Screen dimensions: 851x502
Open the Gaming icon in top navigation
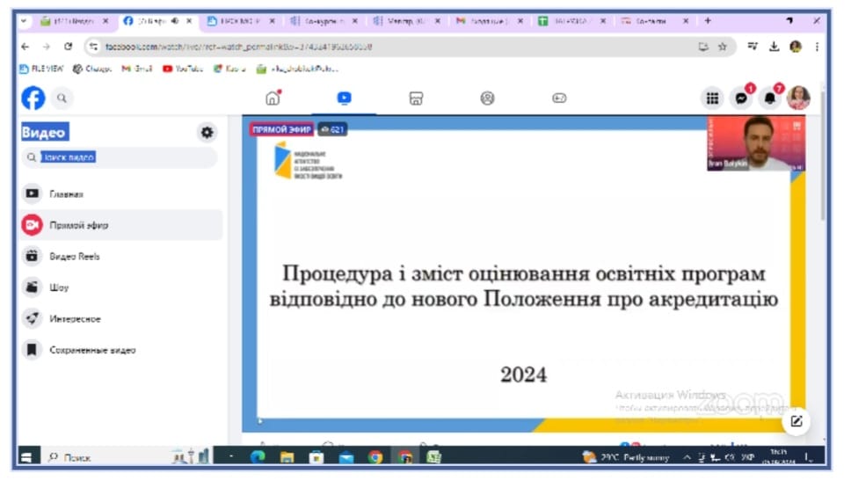click(559, 98)
